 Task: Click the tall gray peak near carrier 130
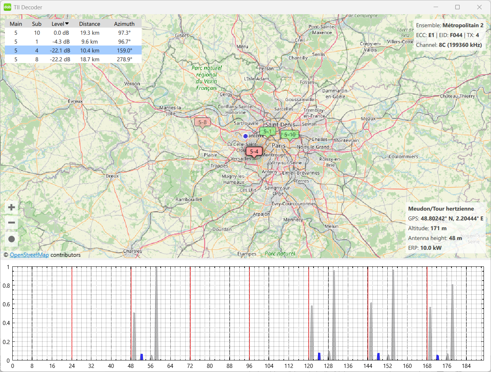tap(334, 315)
